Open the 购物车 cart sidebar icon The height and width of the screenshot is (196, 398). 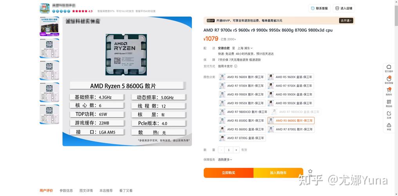coord(389,91)
